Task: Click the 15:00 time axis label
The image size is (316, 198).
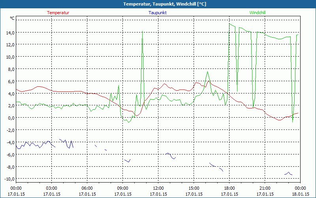Action: 194,188
